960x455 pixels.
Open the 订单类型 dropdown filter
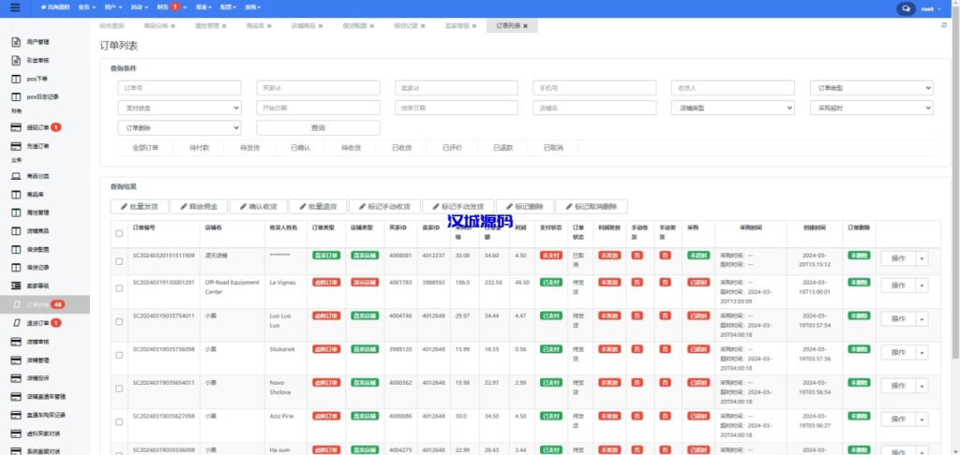click(x=872, y=88)
